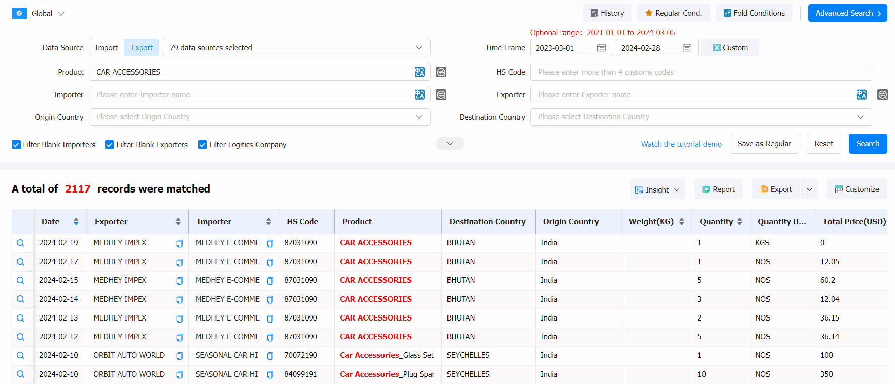
Task: Click the end date calendar icon
Action: point(687,48)
